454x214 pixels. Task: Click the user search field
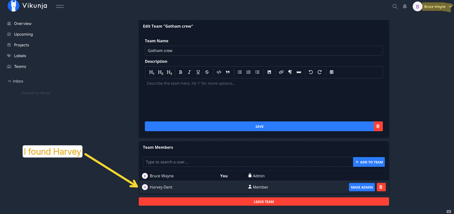tap(248, 162)
